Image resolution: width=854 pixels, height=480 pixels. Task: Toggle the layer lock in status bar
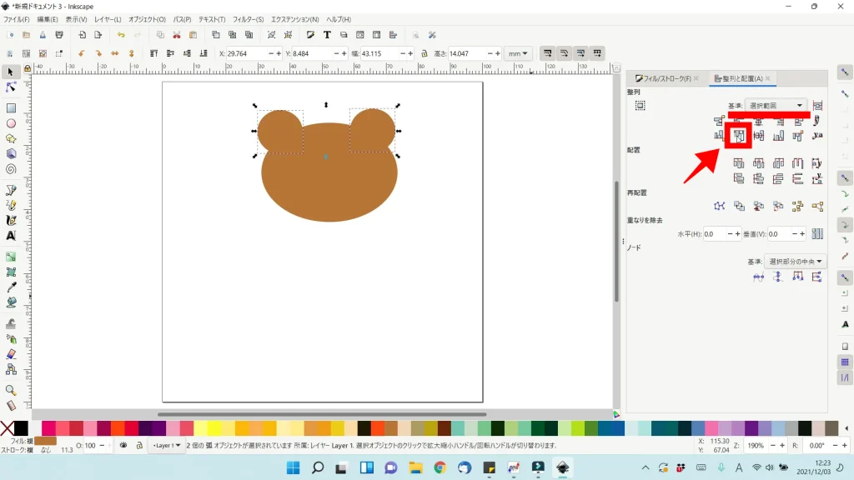pyautogui.click(x=139, y=446)
